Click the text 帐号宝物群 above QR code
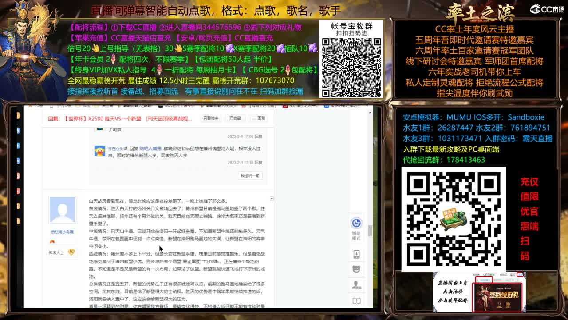The height and width of the screenshot is (320, 568). tap(351, 26)
